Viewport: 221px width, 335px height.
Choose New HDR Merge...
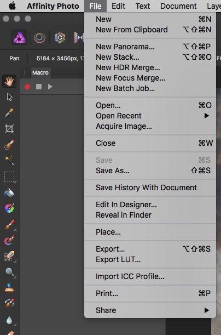pos(150,67)
